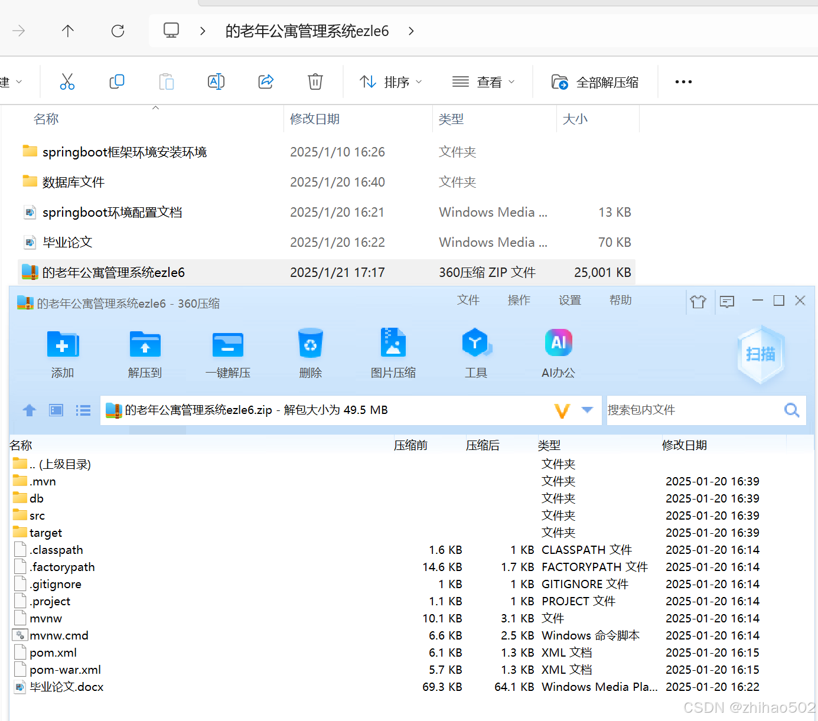Click the This PC monitor icon in address bar
The image size is (818, 721).
[171, 30]
